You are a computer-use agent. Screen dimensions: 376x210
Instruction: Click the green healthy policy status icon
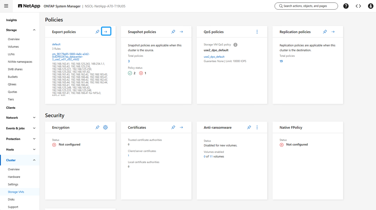130,73
